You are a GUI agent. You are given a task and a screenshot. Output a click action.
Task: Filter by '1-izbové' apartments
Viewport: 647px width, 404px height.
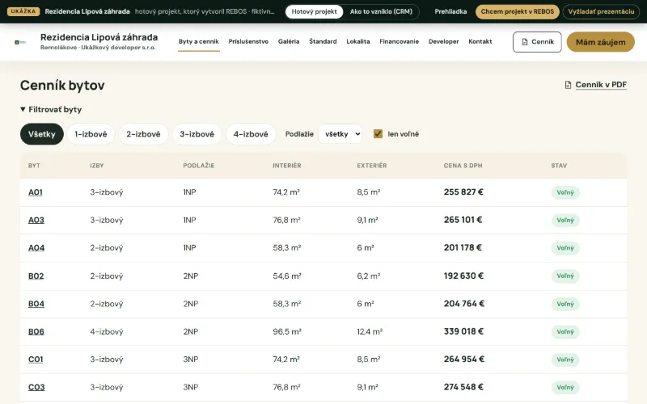click(91, 134)
